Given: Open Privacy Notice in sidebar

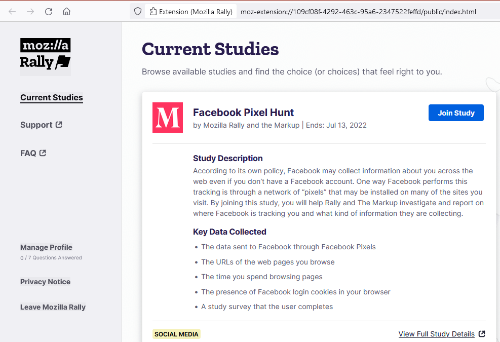Looking at the screenshot, I should pos(45,282).
